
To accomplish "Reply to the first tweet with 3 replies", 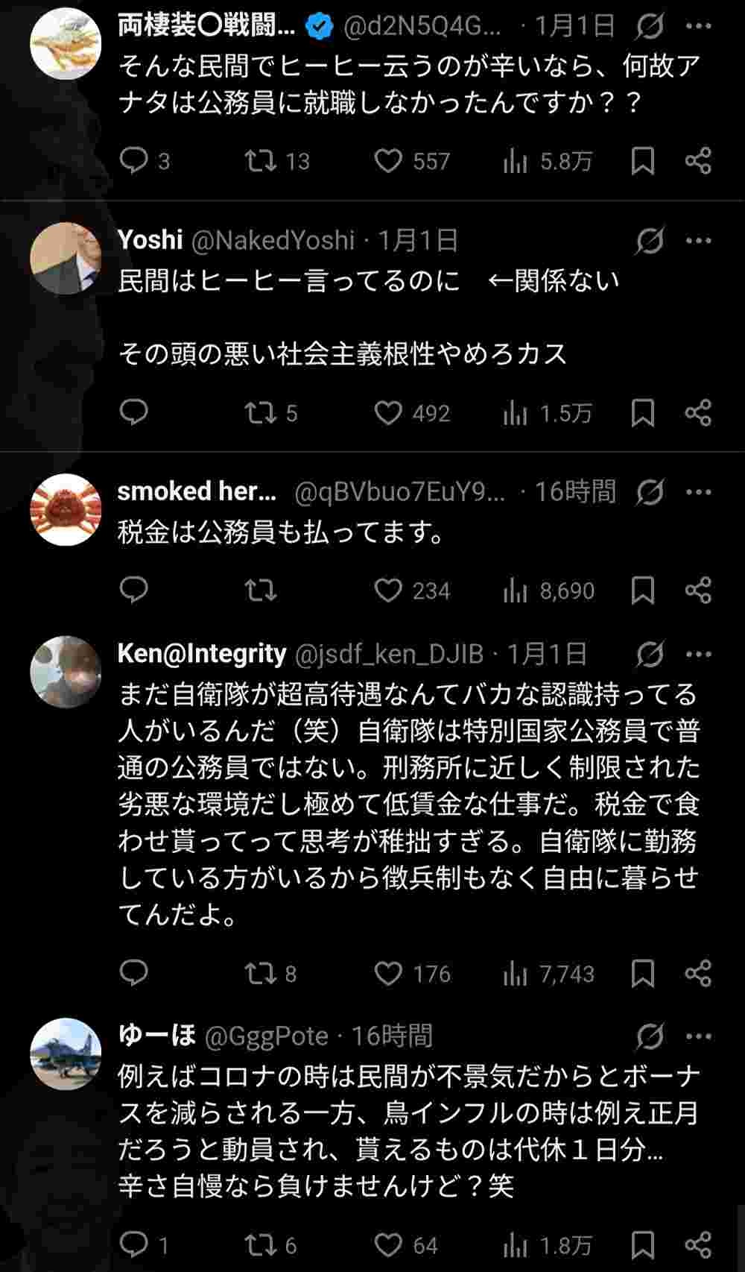I will point(134,161).
